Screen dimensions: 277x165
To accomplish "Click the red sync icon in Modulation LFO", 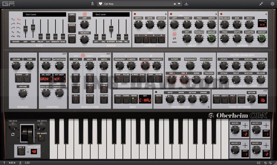I will point(83,55).
